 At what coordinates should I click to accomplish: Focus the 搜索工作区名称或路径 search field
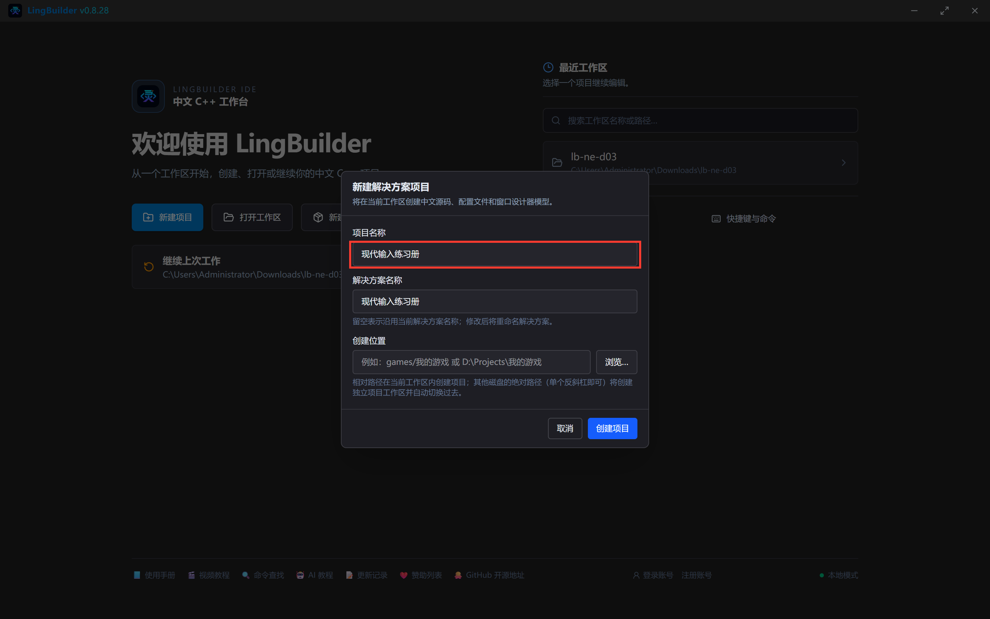click(700, 120)
